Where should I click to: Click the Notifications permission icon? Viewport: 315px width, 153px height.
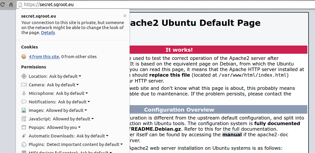pos(24,102)
